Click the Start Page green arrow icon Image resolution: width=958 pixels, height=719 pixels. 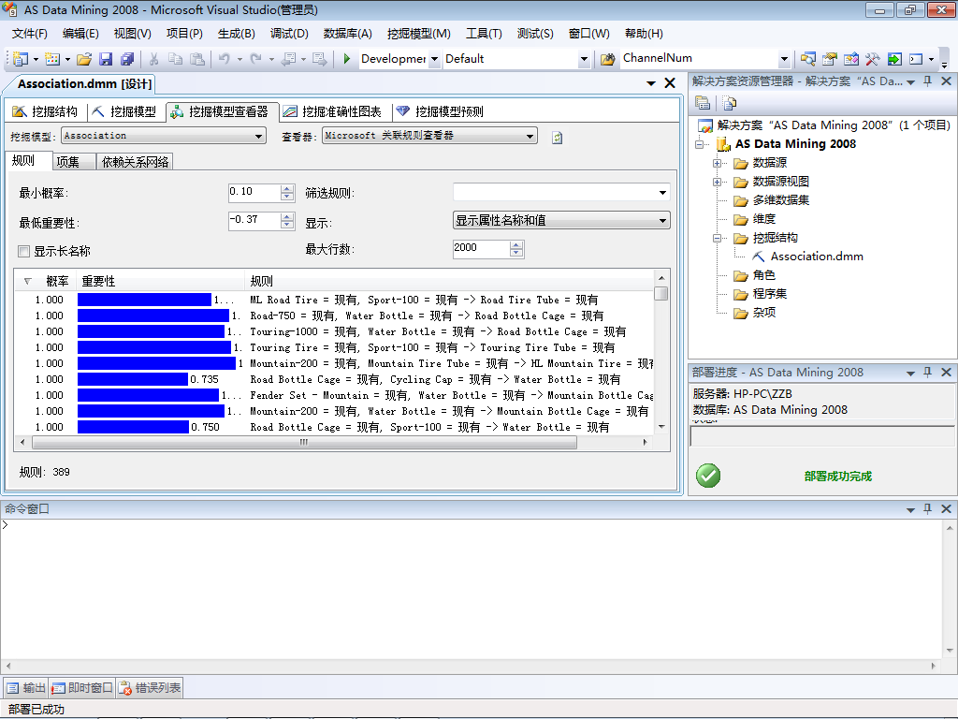(x=894, y=59)
